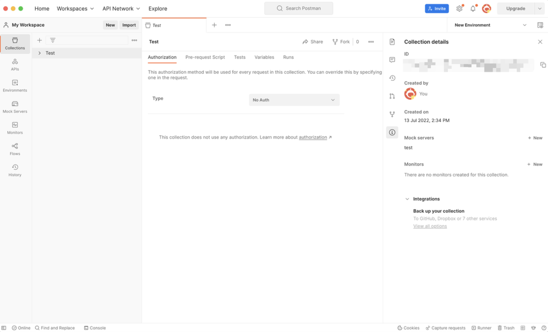The image size is (548, 332).
Task: Open the help icon in status bar
Action: 544,328
